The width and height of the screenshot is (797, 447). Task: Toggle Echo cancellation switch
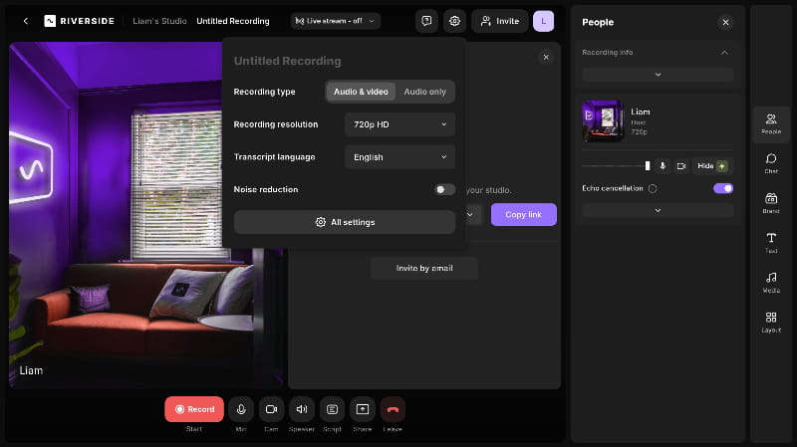click(723, 188)
